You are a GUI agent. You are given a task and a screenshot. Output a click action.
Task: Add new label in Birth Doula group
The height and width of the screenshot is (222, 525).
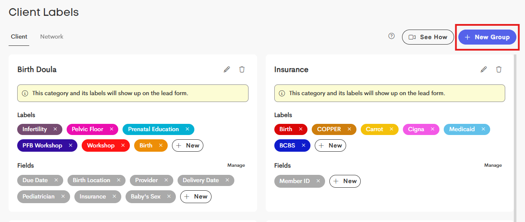pyautogui.click(x=187, y=145)
